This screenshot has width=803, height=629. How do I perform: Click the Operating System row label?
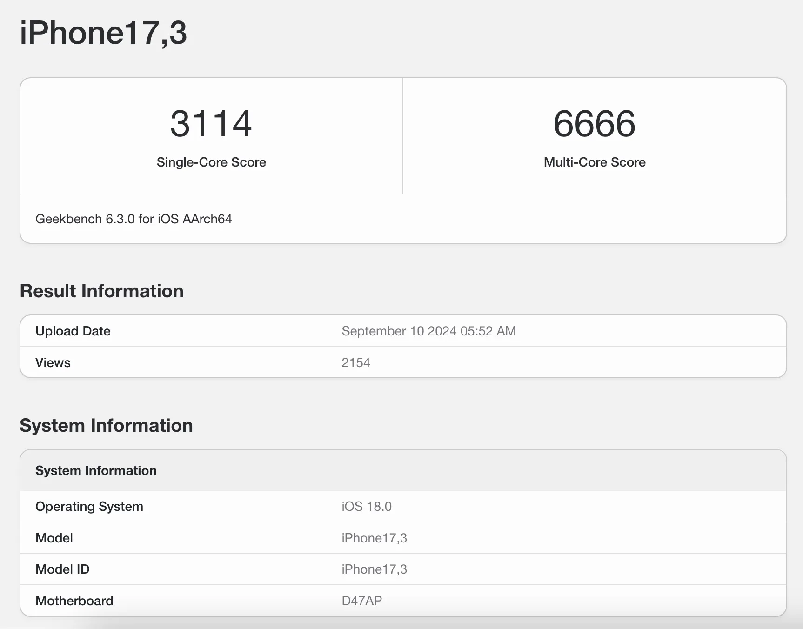89,506
